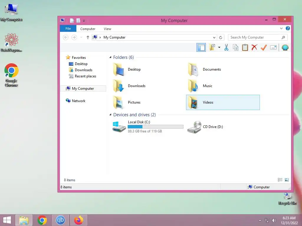Image resolution: width=302 pixels, height=226 pixels.
Task: Click the Search My Computer field
Action: 258,37
